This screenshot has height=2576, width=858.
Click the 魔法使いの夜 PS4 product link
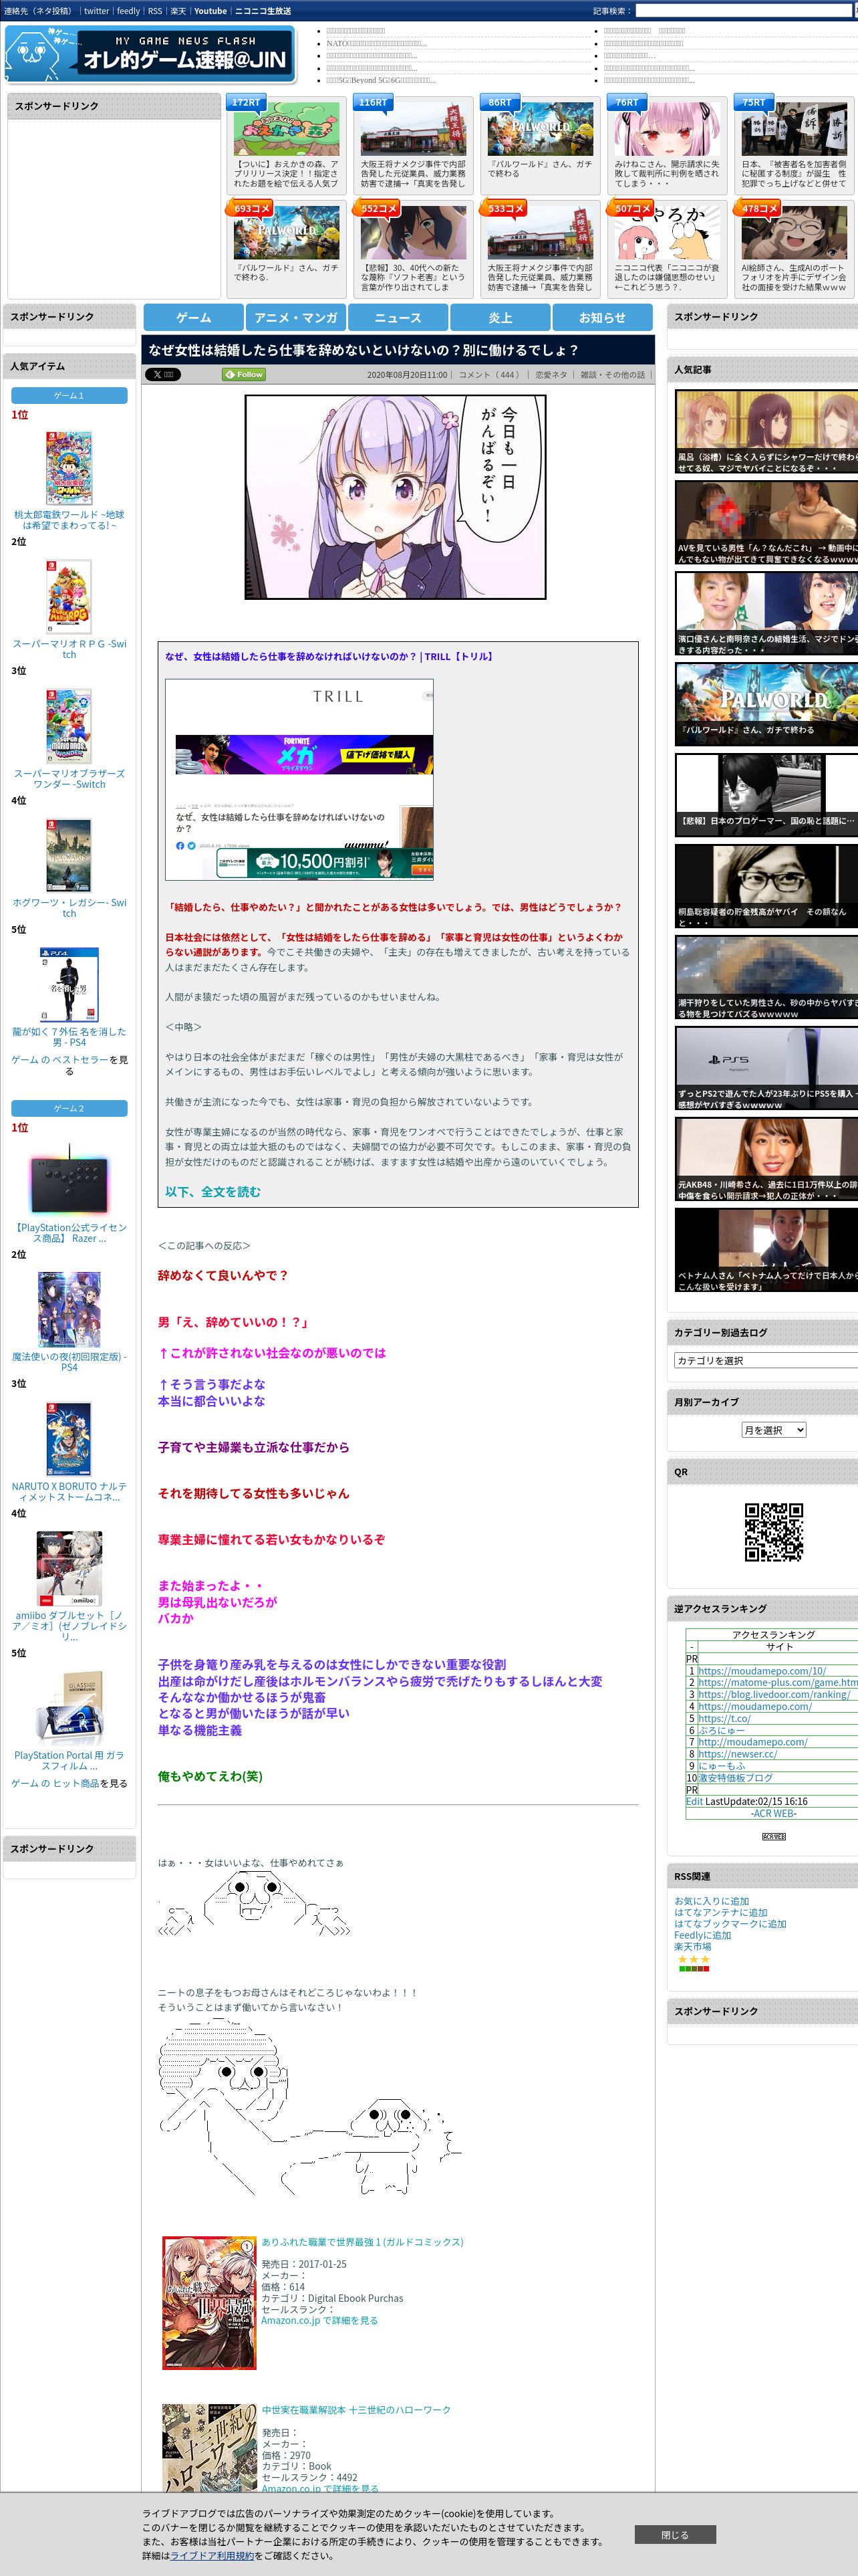(x=69, y=1362)
